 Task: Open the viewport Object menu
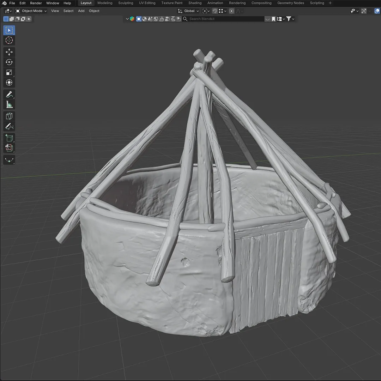click(94, 11)
